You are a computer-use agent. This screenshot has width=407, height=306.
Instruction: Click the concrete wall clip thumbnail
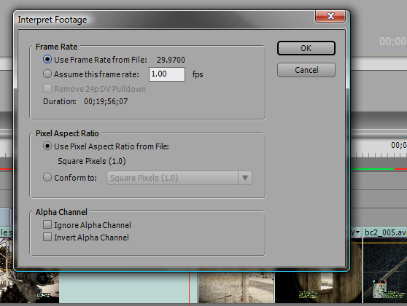tap(236, 287)
